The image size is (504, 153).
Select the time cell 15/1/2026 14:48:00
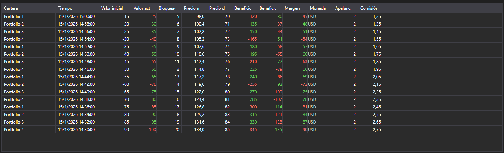pos(77,62)
